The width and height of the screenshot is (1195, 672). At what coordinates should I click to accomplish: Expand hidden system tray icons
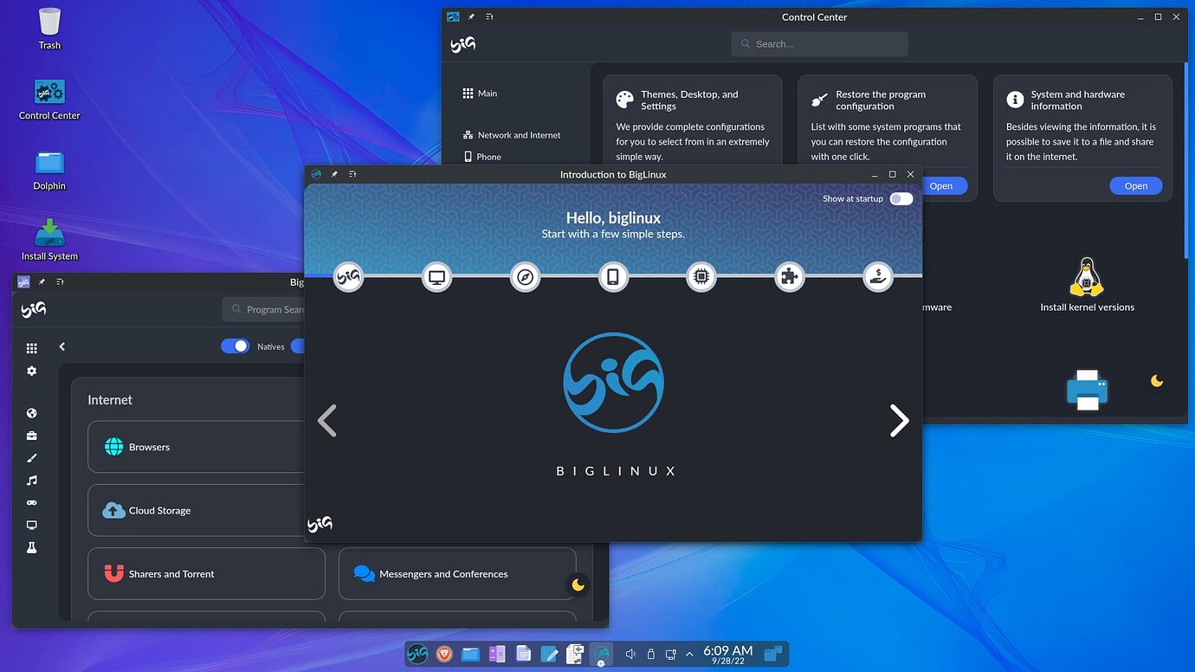pos(689,654)
